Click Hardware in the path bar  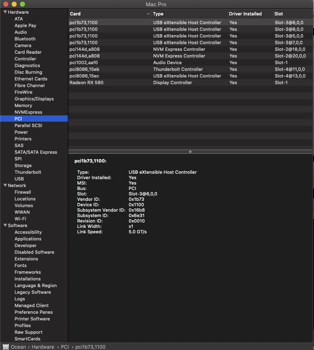coord(43,347)
